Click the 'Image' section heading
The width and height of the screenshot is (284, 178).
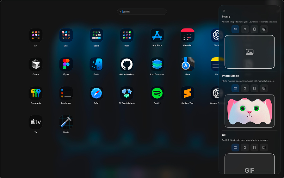(226, 17)
